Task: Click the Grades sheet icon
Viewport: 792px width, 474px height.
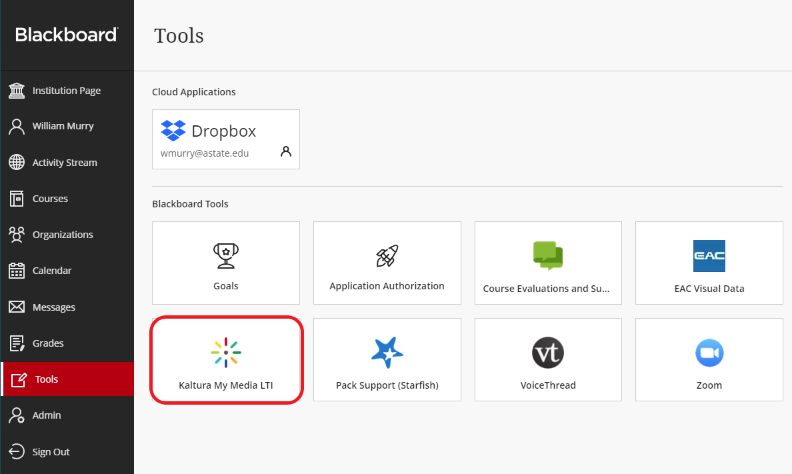Action: [17, 343]
